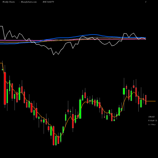Click the last red candlestick on the right
Screen dimensions: 158x158
tap(146, 100)
